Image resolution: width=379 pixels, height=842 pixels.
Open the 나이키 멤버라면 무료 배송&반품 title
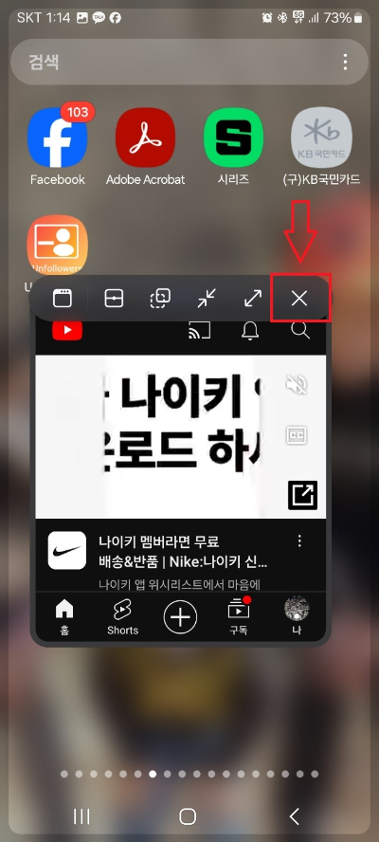tap(184, 552)
